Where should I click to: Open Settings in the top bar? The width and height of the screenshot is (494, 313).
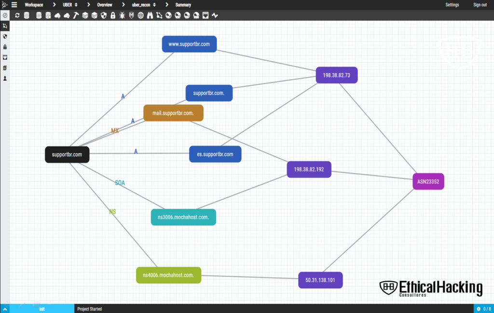tap(452, 5)
